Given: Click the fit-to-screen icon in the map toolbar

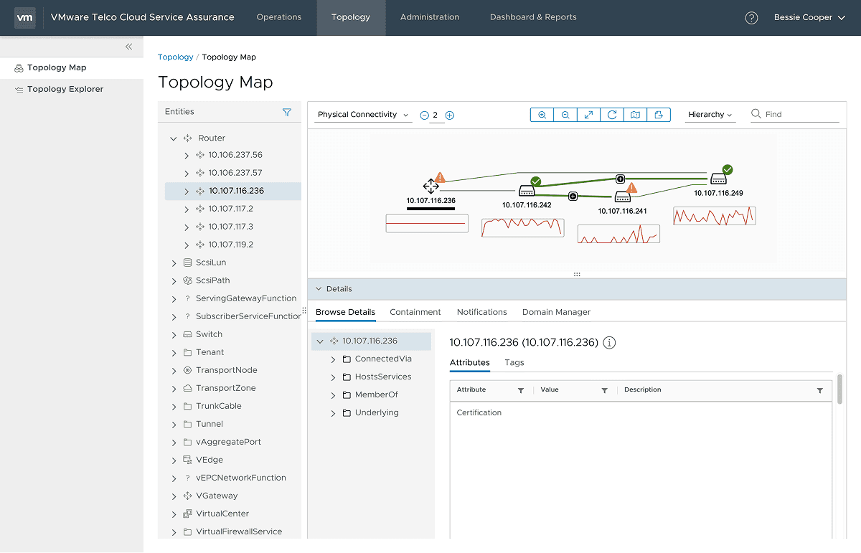Looking at the screenshot, I should pyautogui.click(x=588, y=114).
